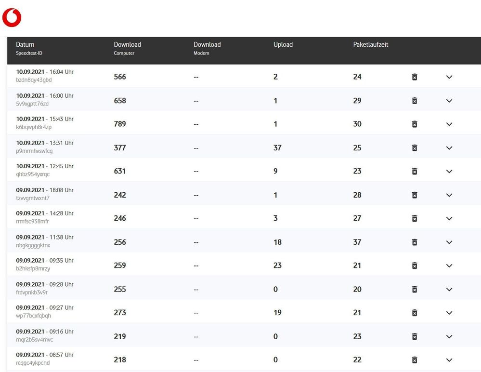Delete the 10.09.2021 15:43 Uhr result
Viewport: 481px width, 372px height.
[415, 124]
